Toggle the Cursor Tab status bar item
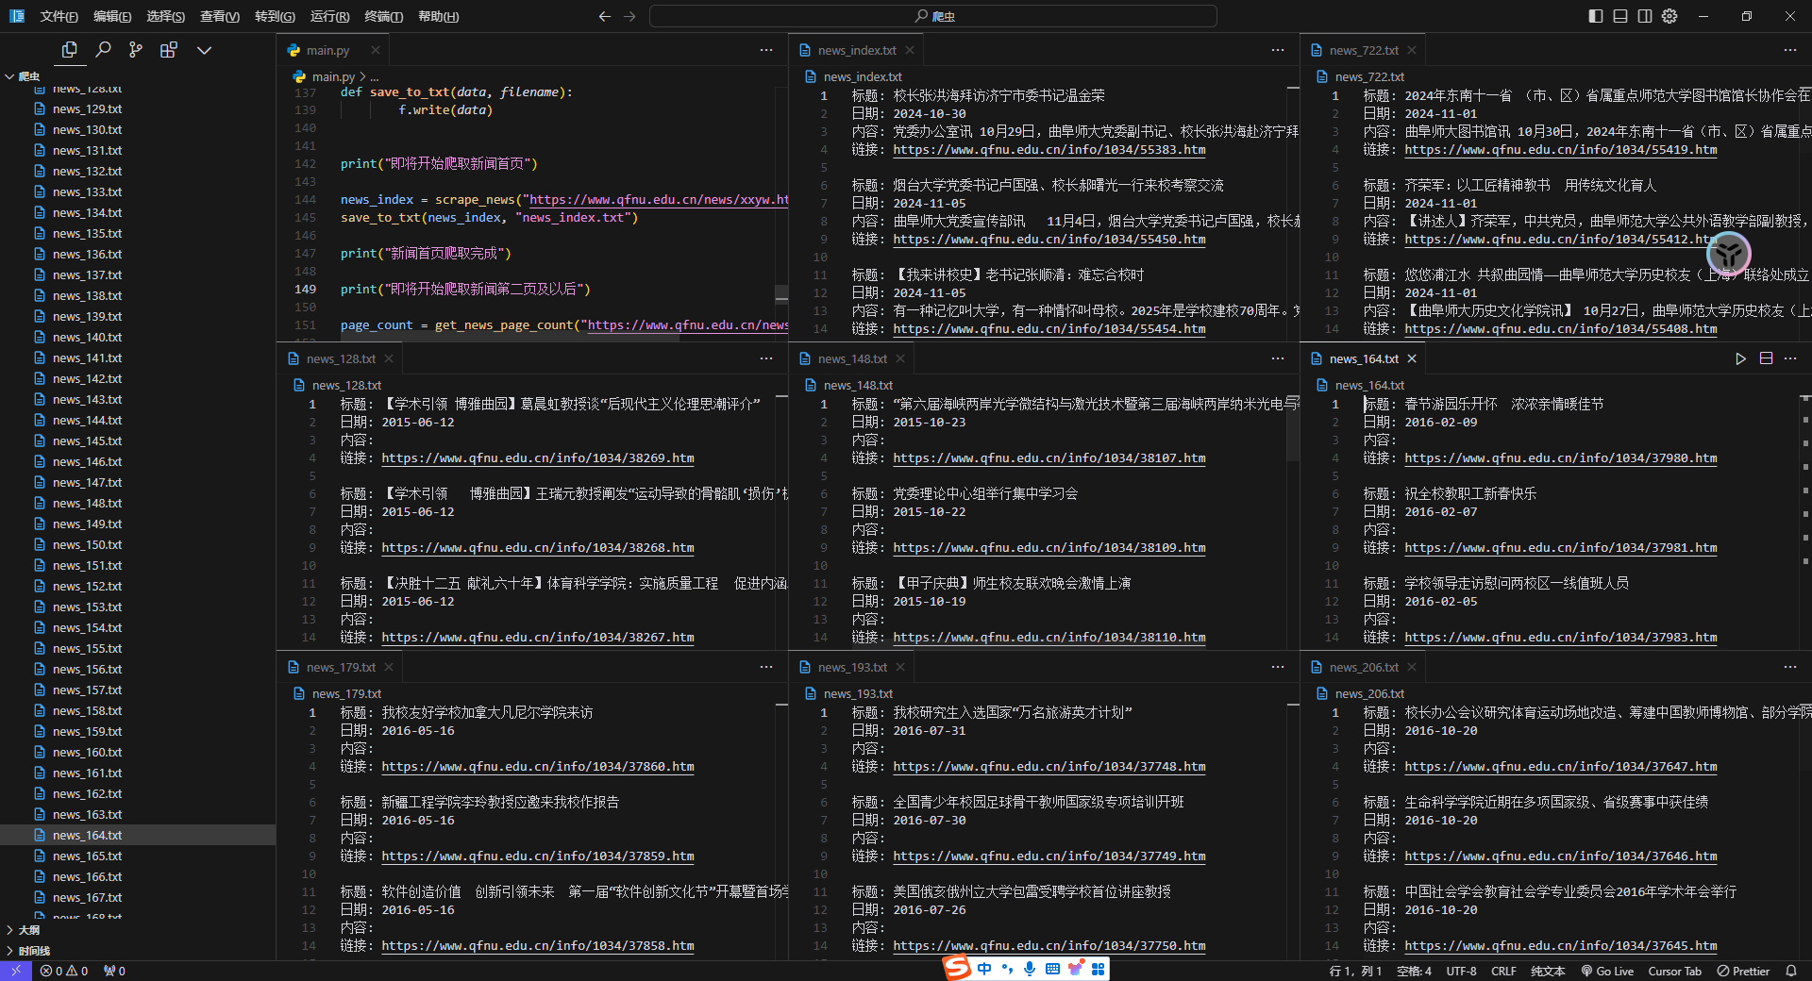The height and width of the screenshot is (981, 1812). [1675, 971]
